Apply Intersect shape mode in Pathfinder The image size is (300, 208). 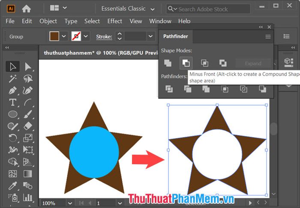point(204,63)
